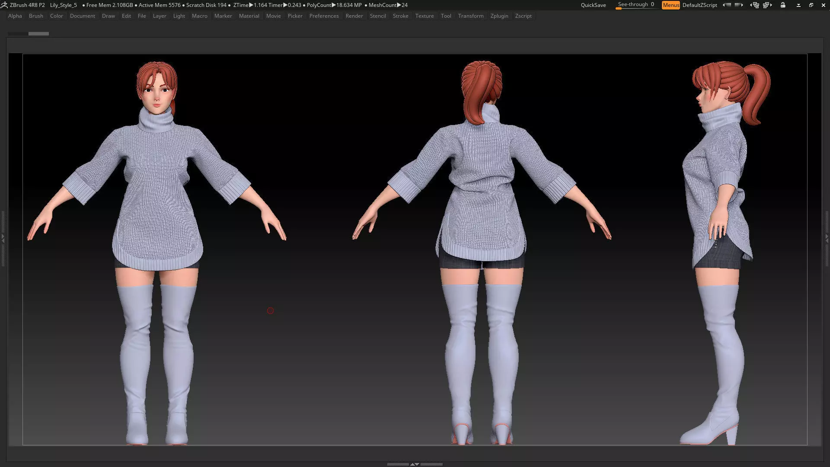This screenshot has width=830, height=467.
Task: Open the Color menu
Action: point(57,16)
